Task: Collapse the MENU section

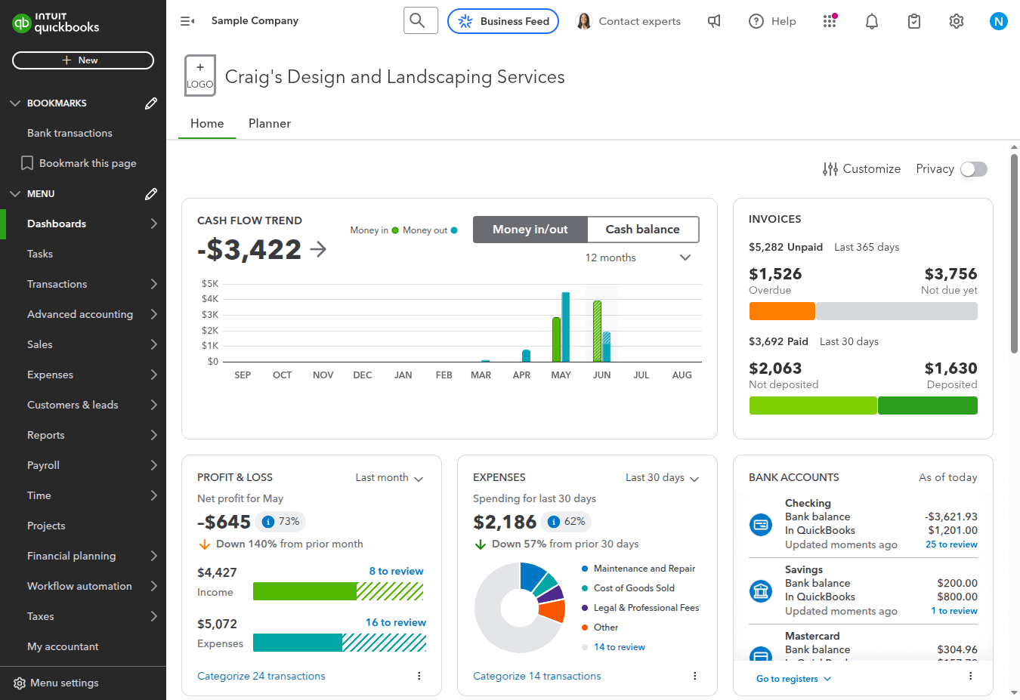Action: click(15, 194)
